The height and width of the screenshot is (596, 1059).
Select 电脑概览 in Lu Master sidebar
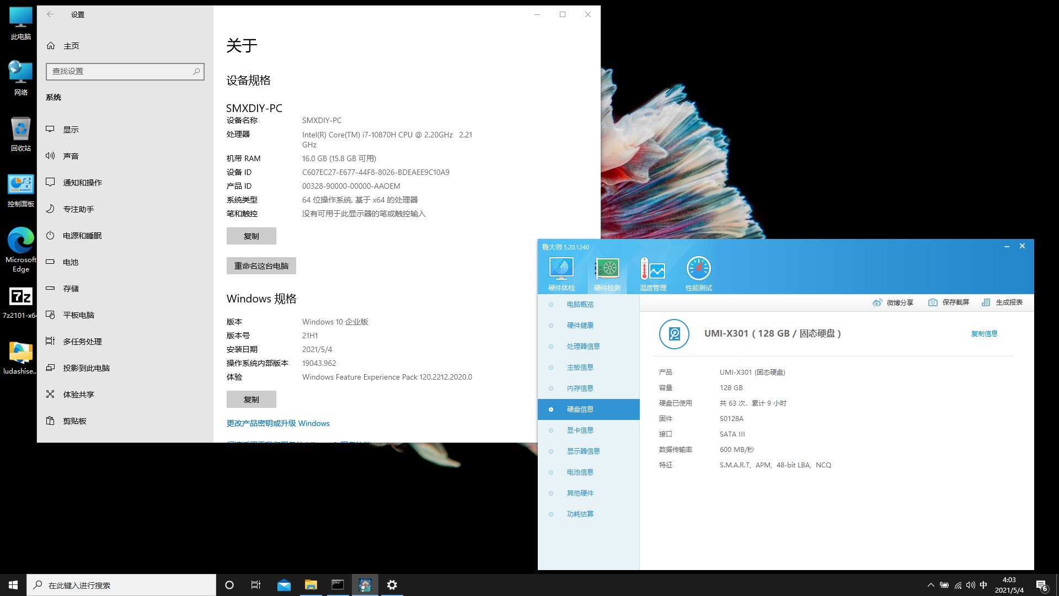click(589, 305)
